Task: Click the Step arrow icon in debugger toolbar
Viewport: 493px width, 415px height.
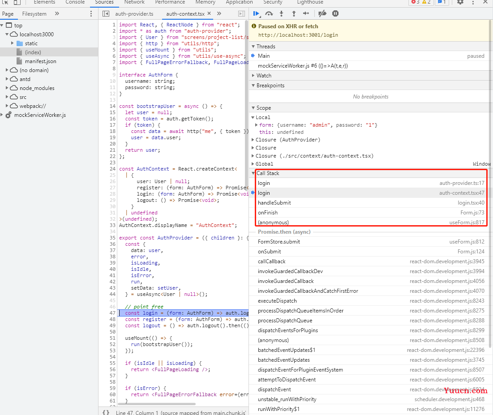Action: click(306, 13)
